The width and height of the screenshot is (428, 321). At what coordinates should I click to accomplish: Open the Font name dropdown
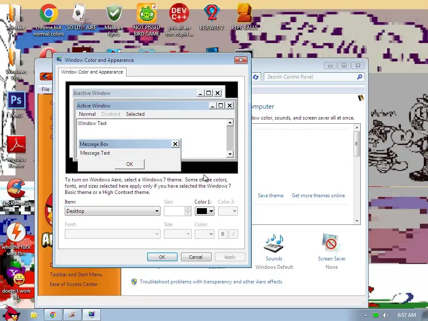(x=112, y=234)
